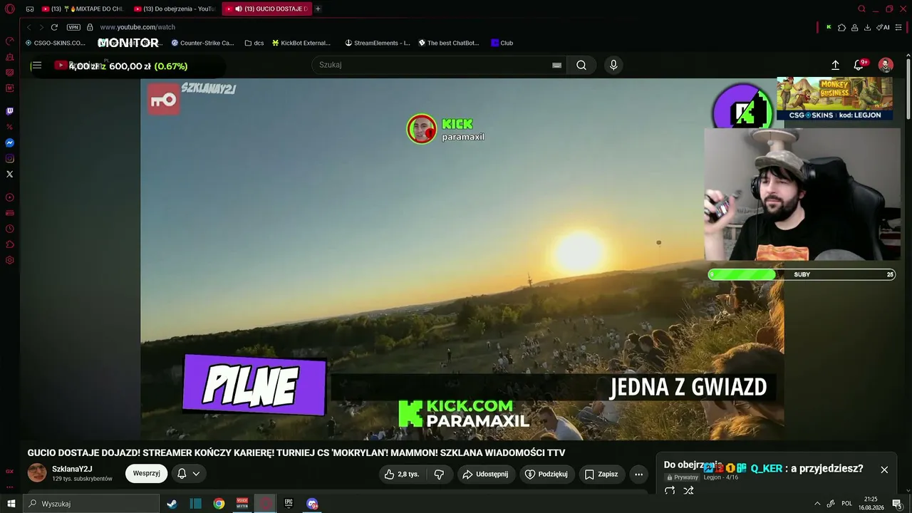
Task: Open Google Chrome from the taskbar
Action: 219,504
